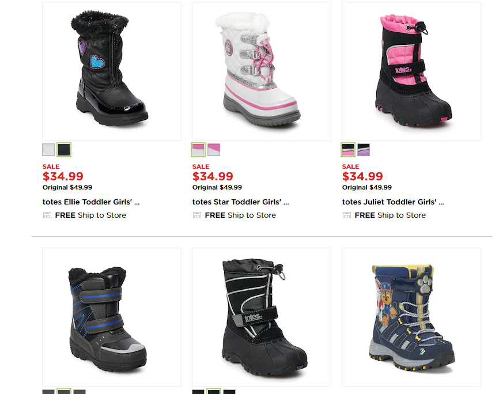Viewport: 499px width, 394px height.
Task: Open totes Juliet Toddler Girls' product link
Action: pos(393,202)
